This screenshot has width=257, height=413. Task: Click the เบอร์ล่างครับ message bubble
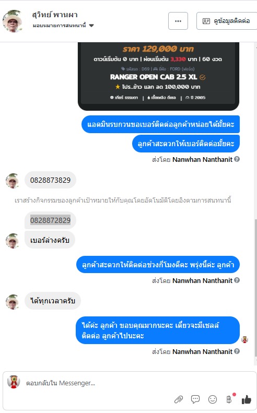pos(50,240)
